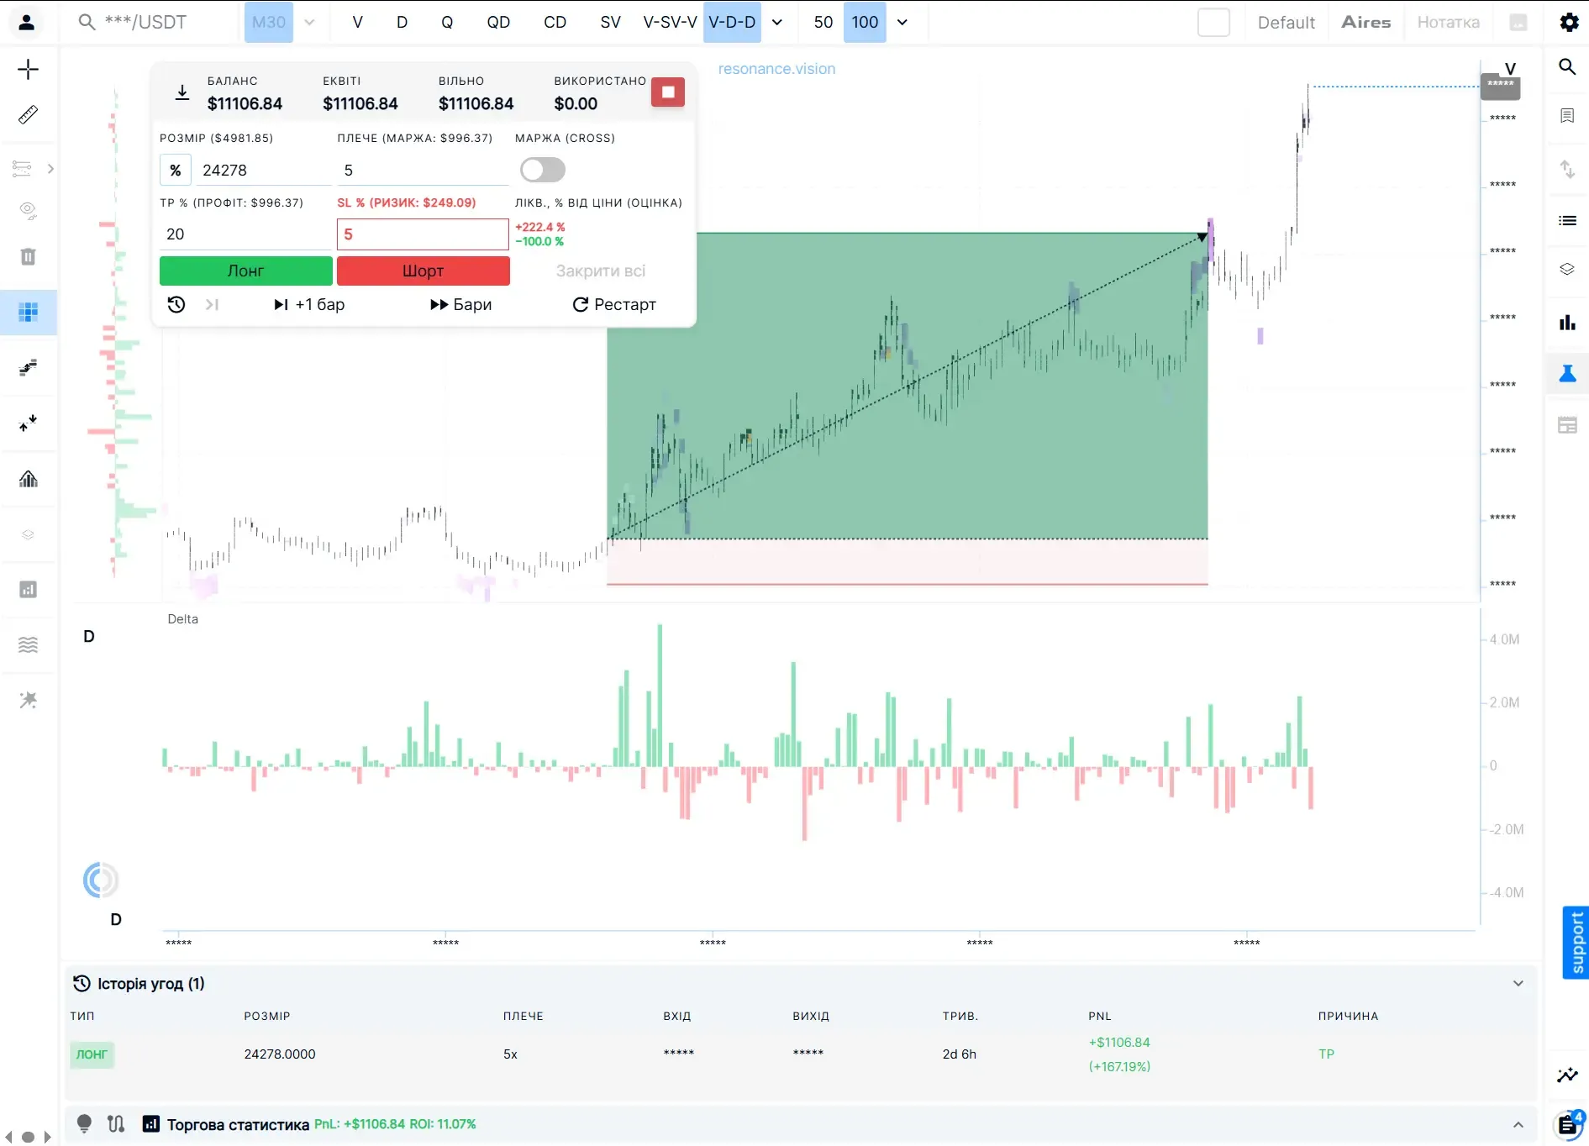Image resolution: width=1589 pixels, height=1146 pixels.
Task: Select the V-SV-V layout tab
Action: (x=670, y=23)
